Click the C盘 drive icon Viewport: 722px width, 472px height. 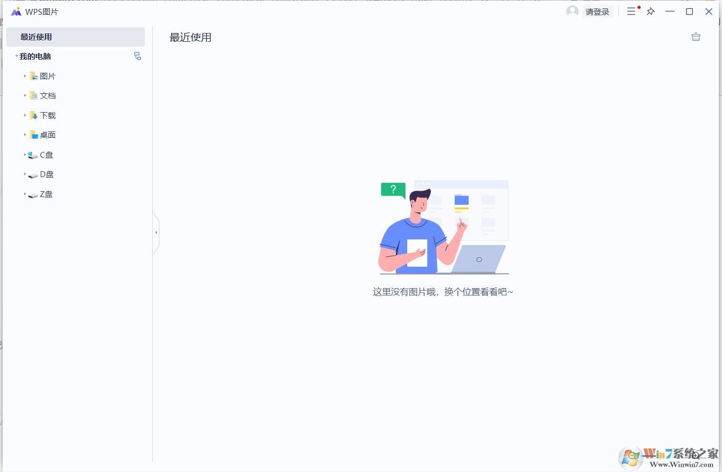32,155
